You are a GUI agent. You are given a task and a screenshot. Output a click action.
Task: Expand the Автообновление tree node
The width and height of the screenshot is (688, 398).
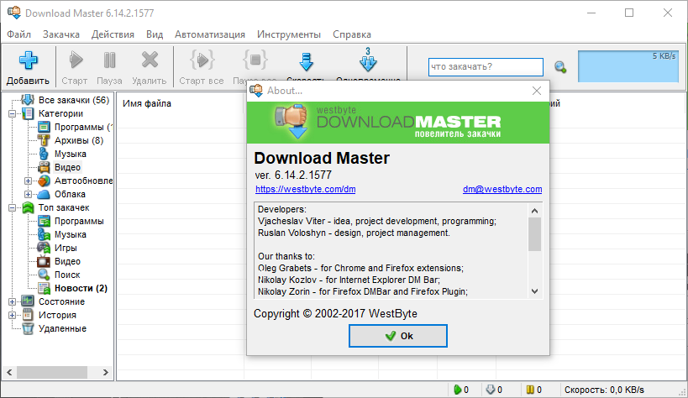coord(28,181)
